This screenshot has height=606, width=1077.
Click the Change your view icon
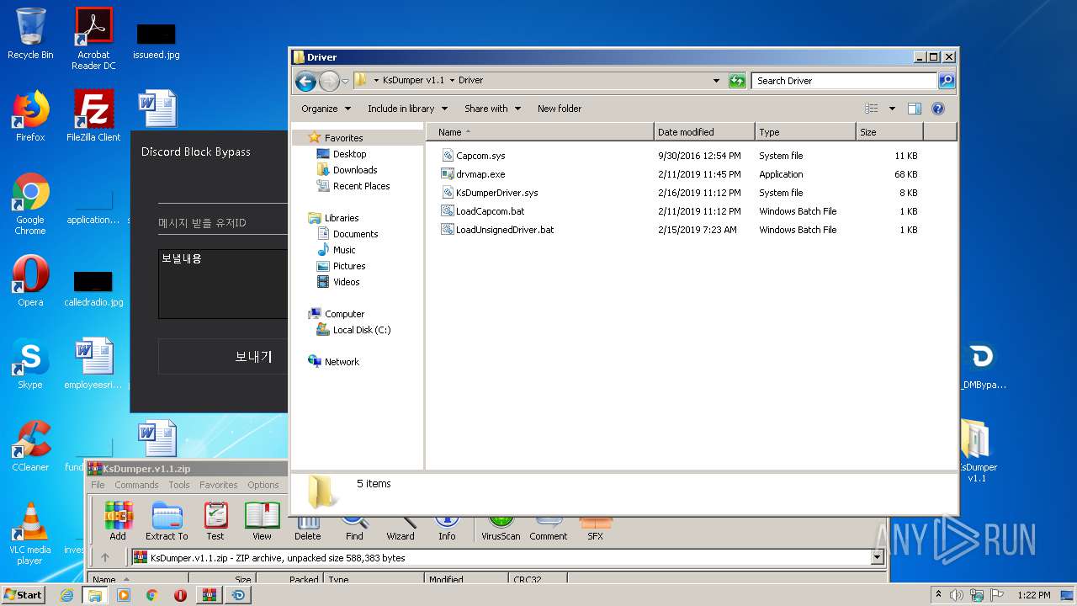pyautogui.click(x=872, y=109)
